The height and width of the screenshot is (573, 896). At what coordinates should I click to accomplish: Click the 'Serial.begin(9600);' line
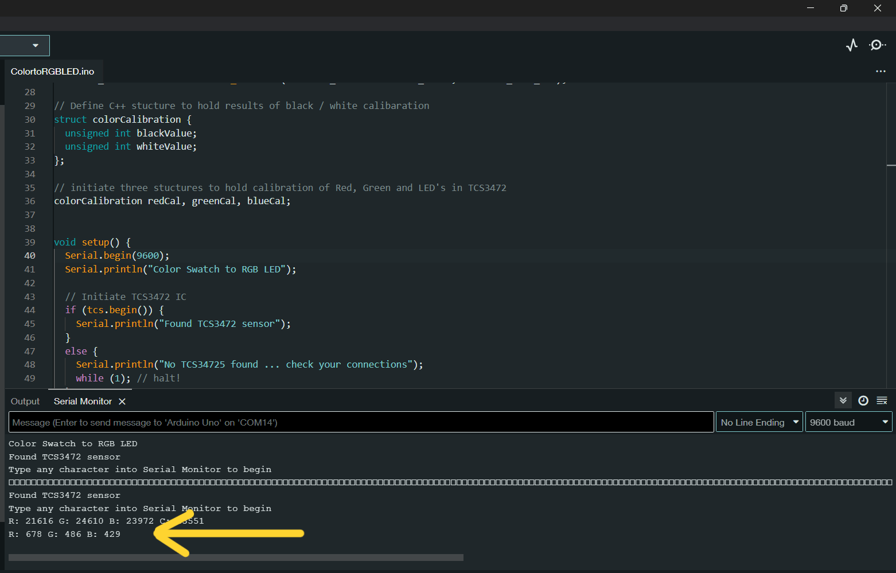pos(117,256)
